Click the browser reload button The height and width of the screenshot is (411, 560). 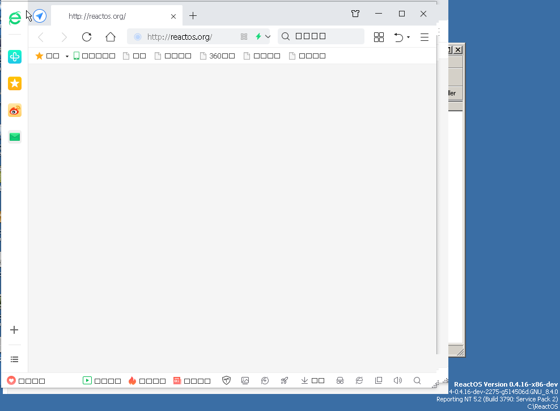(x=87, y=37)
